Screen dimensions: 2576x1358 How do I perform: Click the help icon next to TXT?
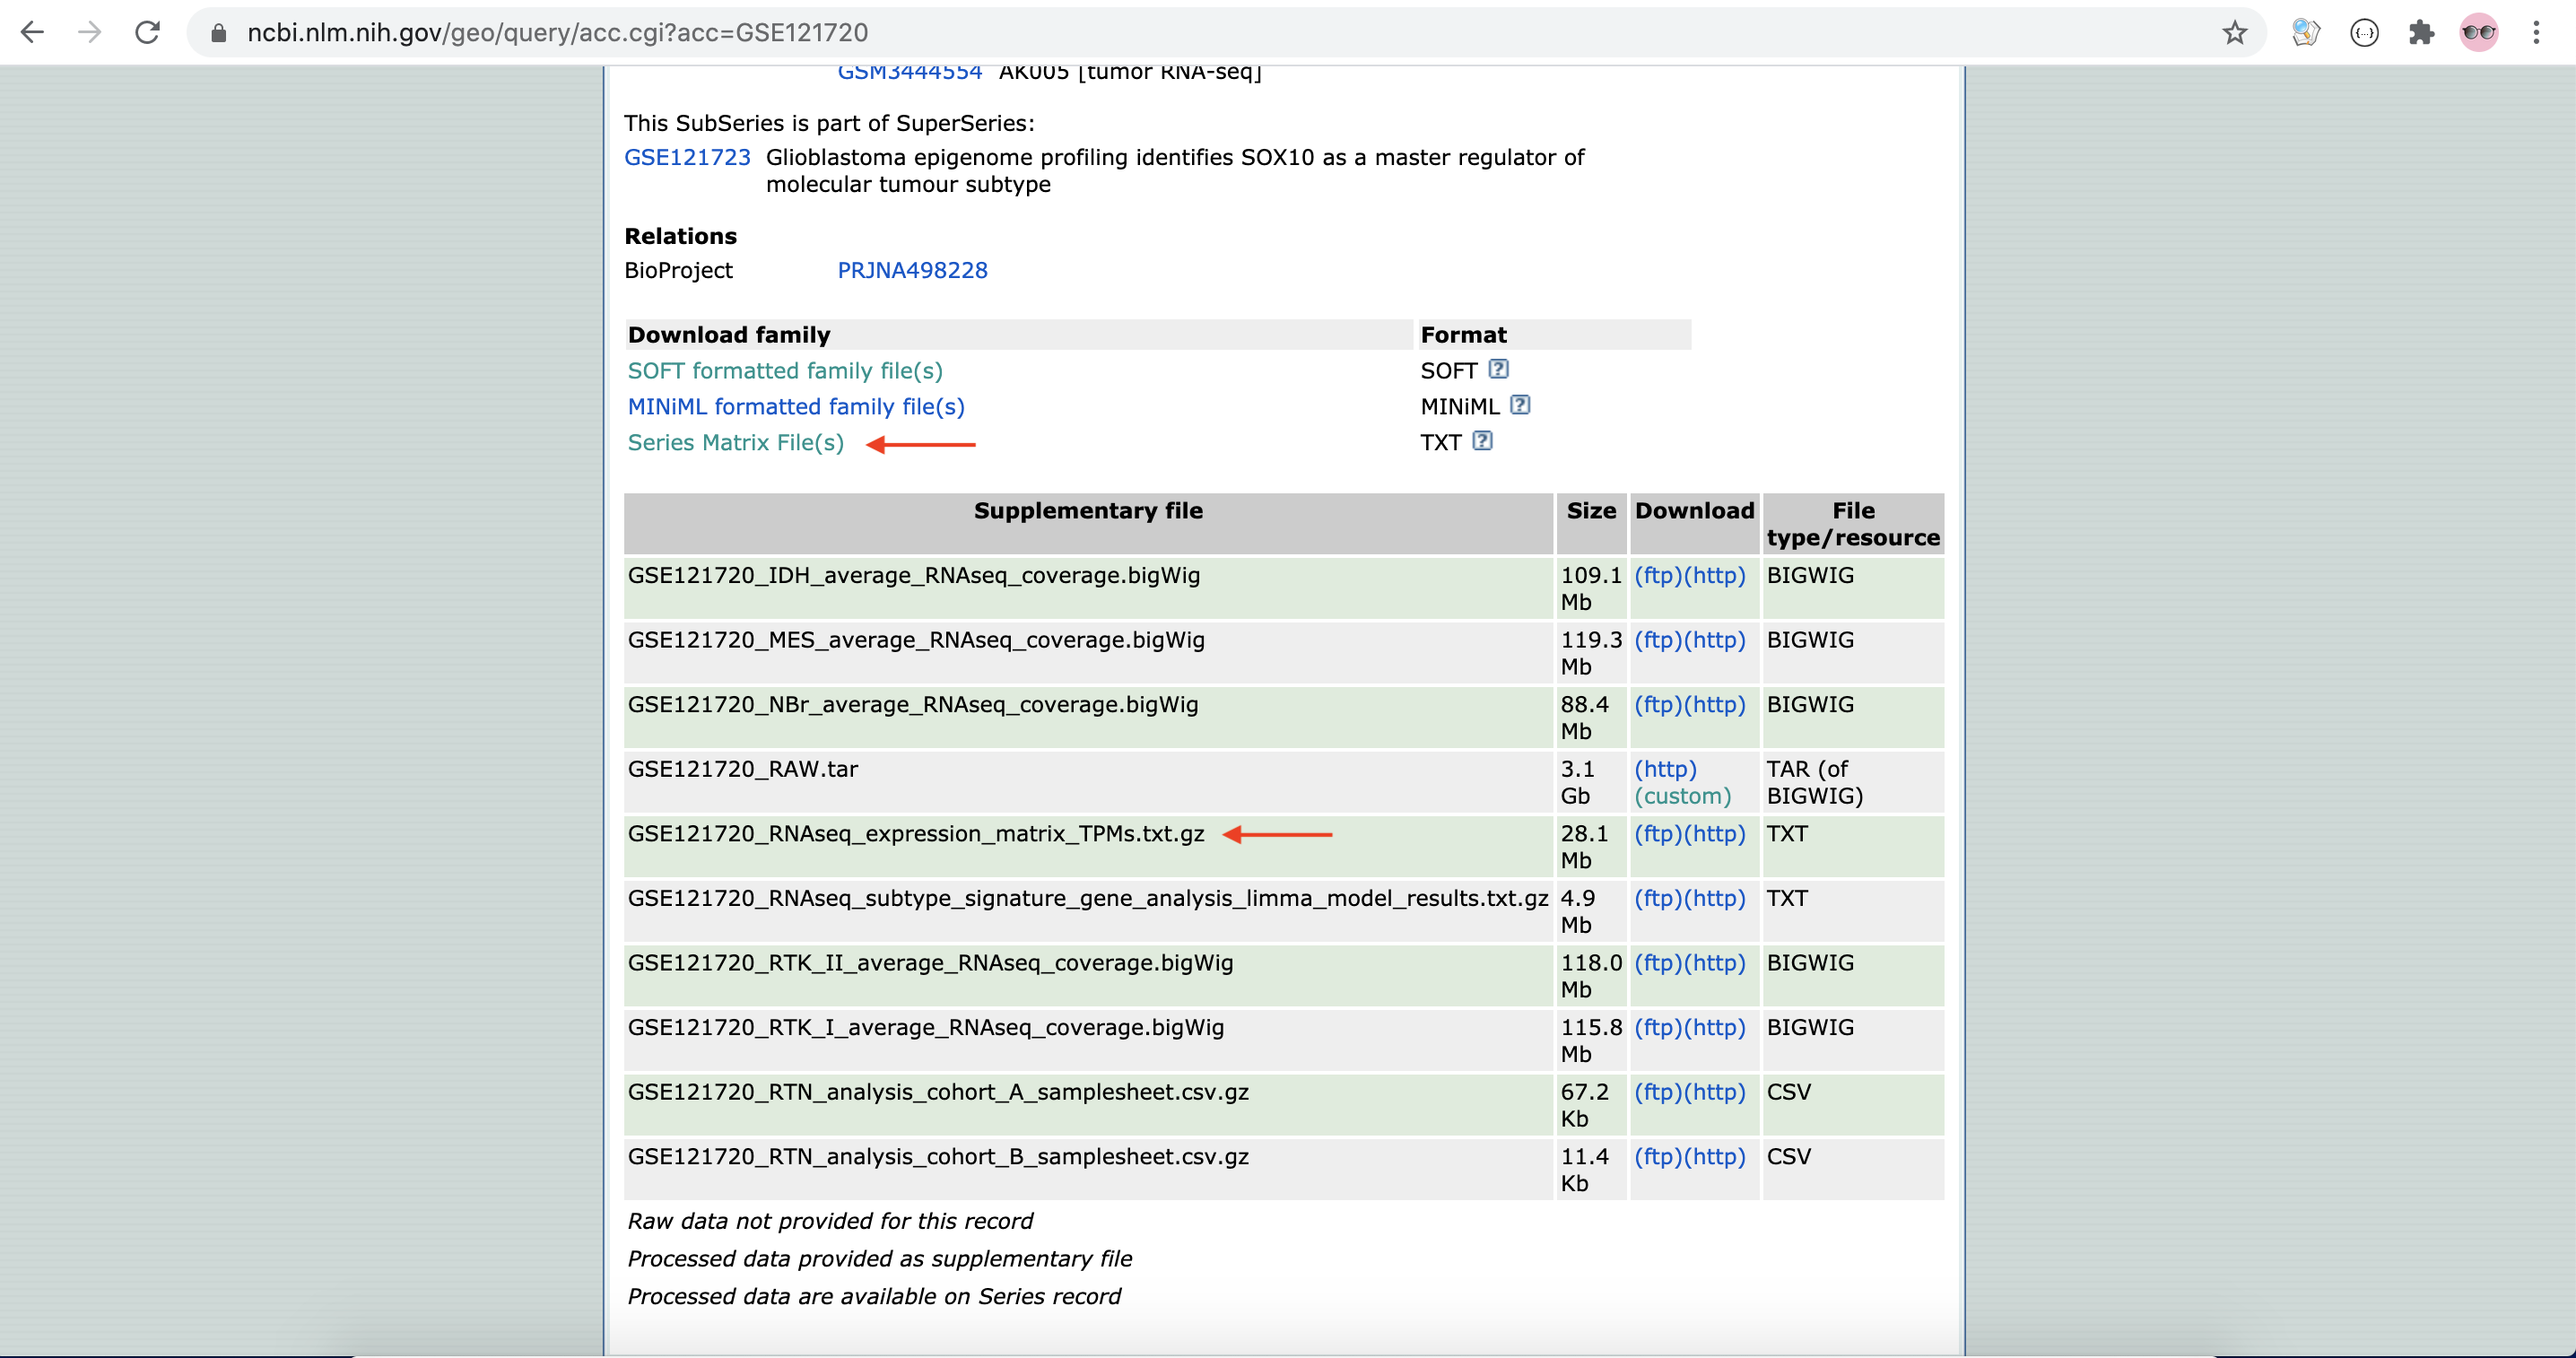[1483, 441]
